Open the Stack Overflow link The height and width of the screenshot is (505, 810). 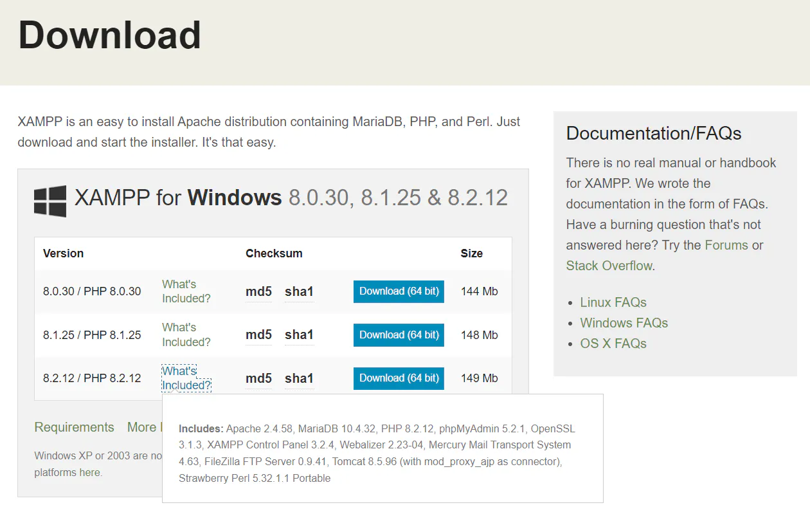pos(609,266)
